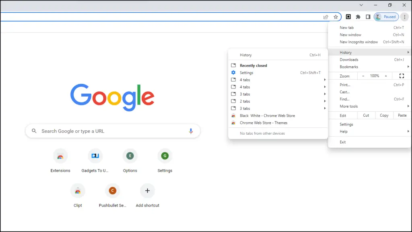This screenshot has height=232, width=412.
Task: Choose Print... from the menu
Action: (370, 85)
